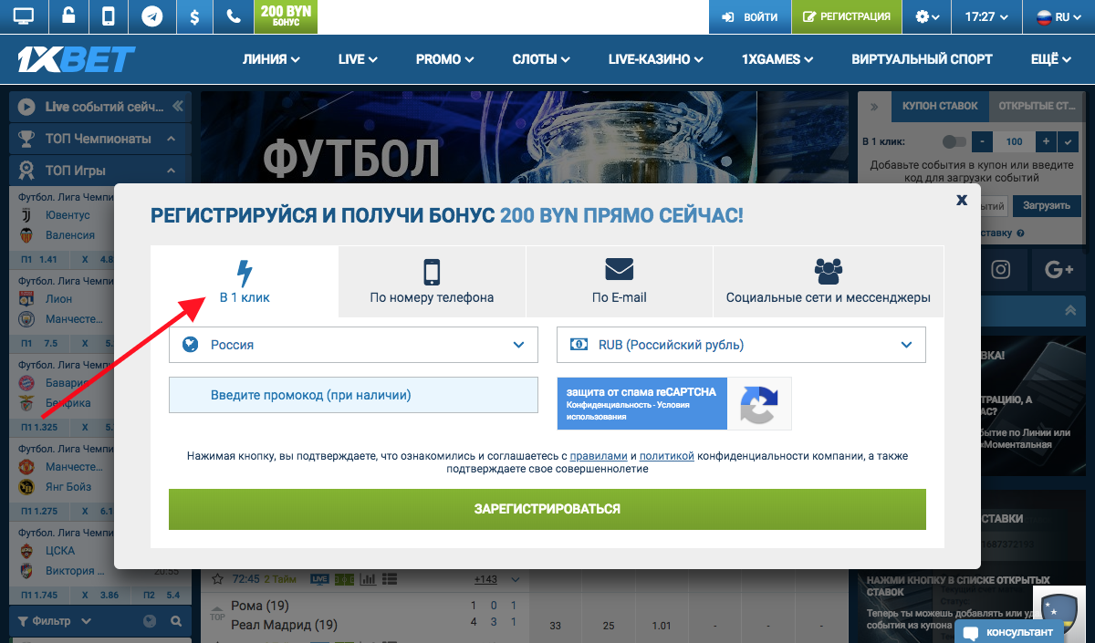
Task: Open the desktop app monitor icon
Action: tap(24, 16)
